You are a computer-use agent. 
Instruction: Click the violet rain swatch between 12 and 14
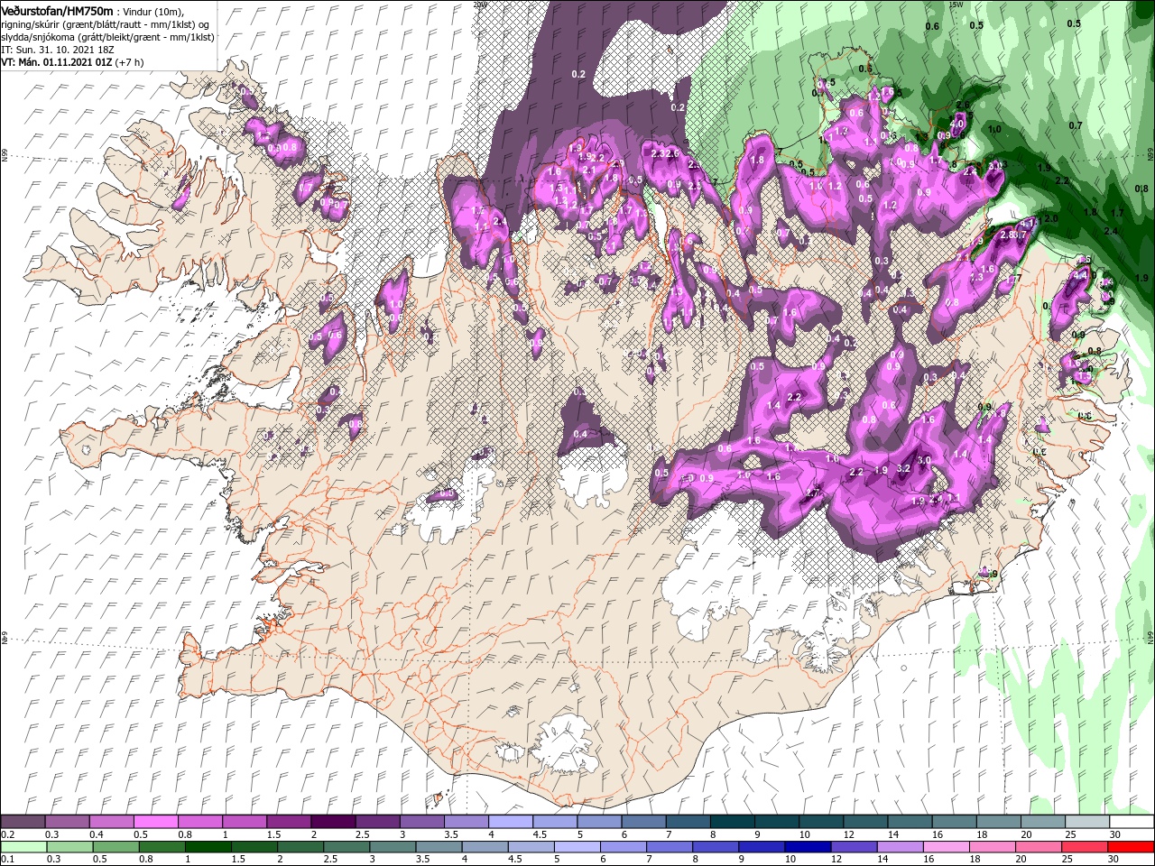854,847
